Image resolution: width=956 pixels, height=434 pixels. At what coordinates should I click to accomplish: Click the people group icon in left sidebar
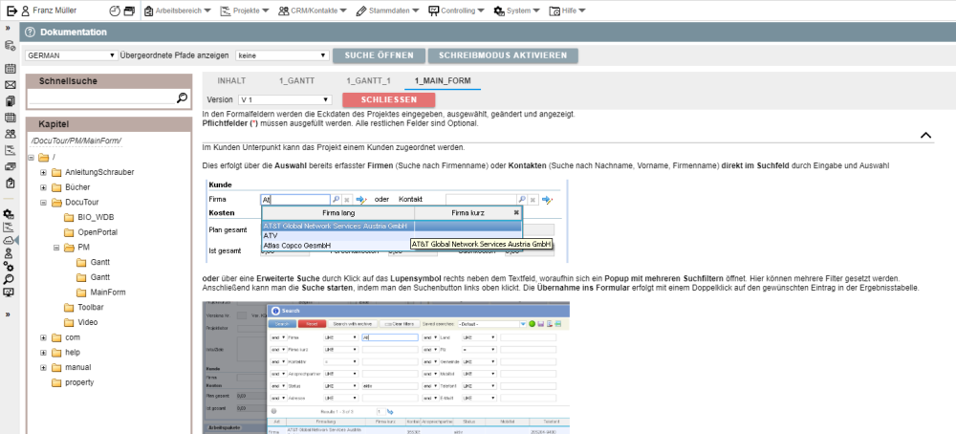[x=10, y=118]
